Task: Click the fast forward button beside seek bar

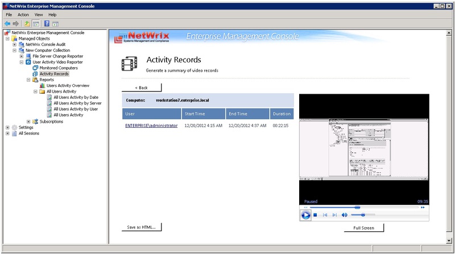Action: tap(423, 207)
